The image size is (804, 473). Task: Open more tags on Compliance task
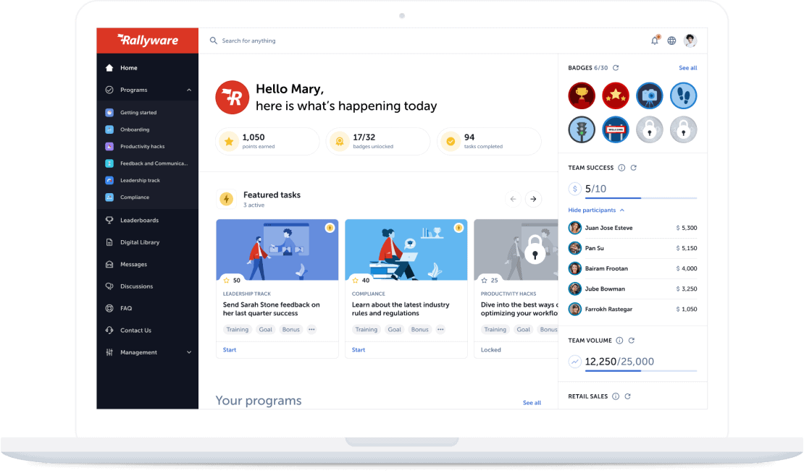point(440,329)
